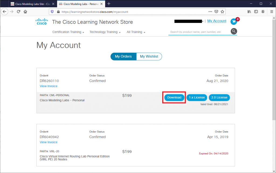The image size is (276, 173).
Task: Open the shopping cart icon
Action: pyautogui.click(x=233, y=21)
